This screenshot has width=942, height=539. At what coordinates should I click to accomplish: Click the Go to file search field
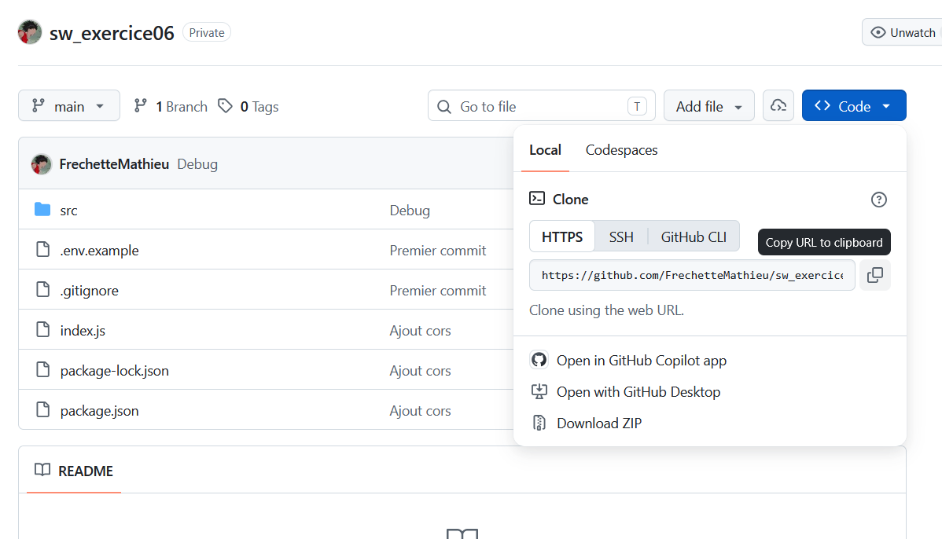tap(541, 105)
